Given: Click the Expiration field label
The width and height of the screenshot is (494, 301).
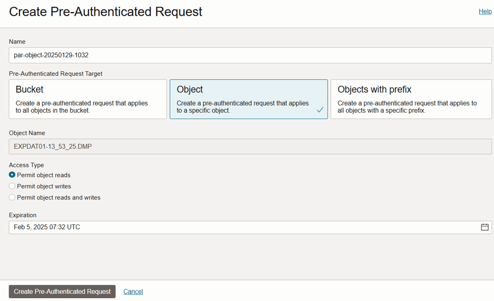Looking at the screenshot, I should pyautogui.click(x=23, y=215).
